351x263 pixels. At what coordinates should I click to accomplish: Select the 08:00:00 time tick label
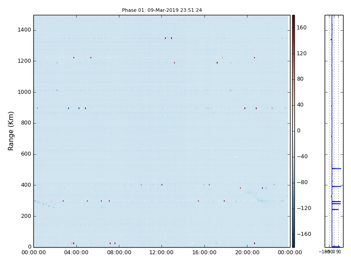click(x=119, y=252)
